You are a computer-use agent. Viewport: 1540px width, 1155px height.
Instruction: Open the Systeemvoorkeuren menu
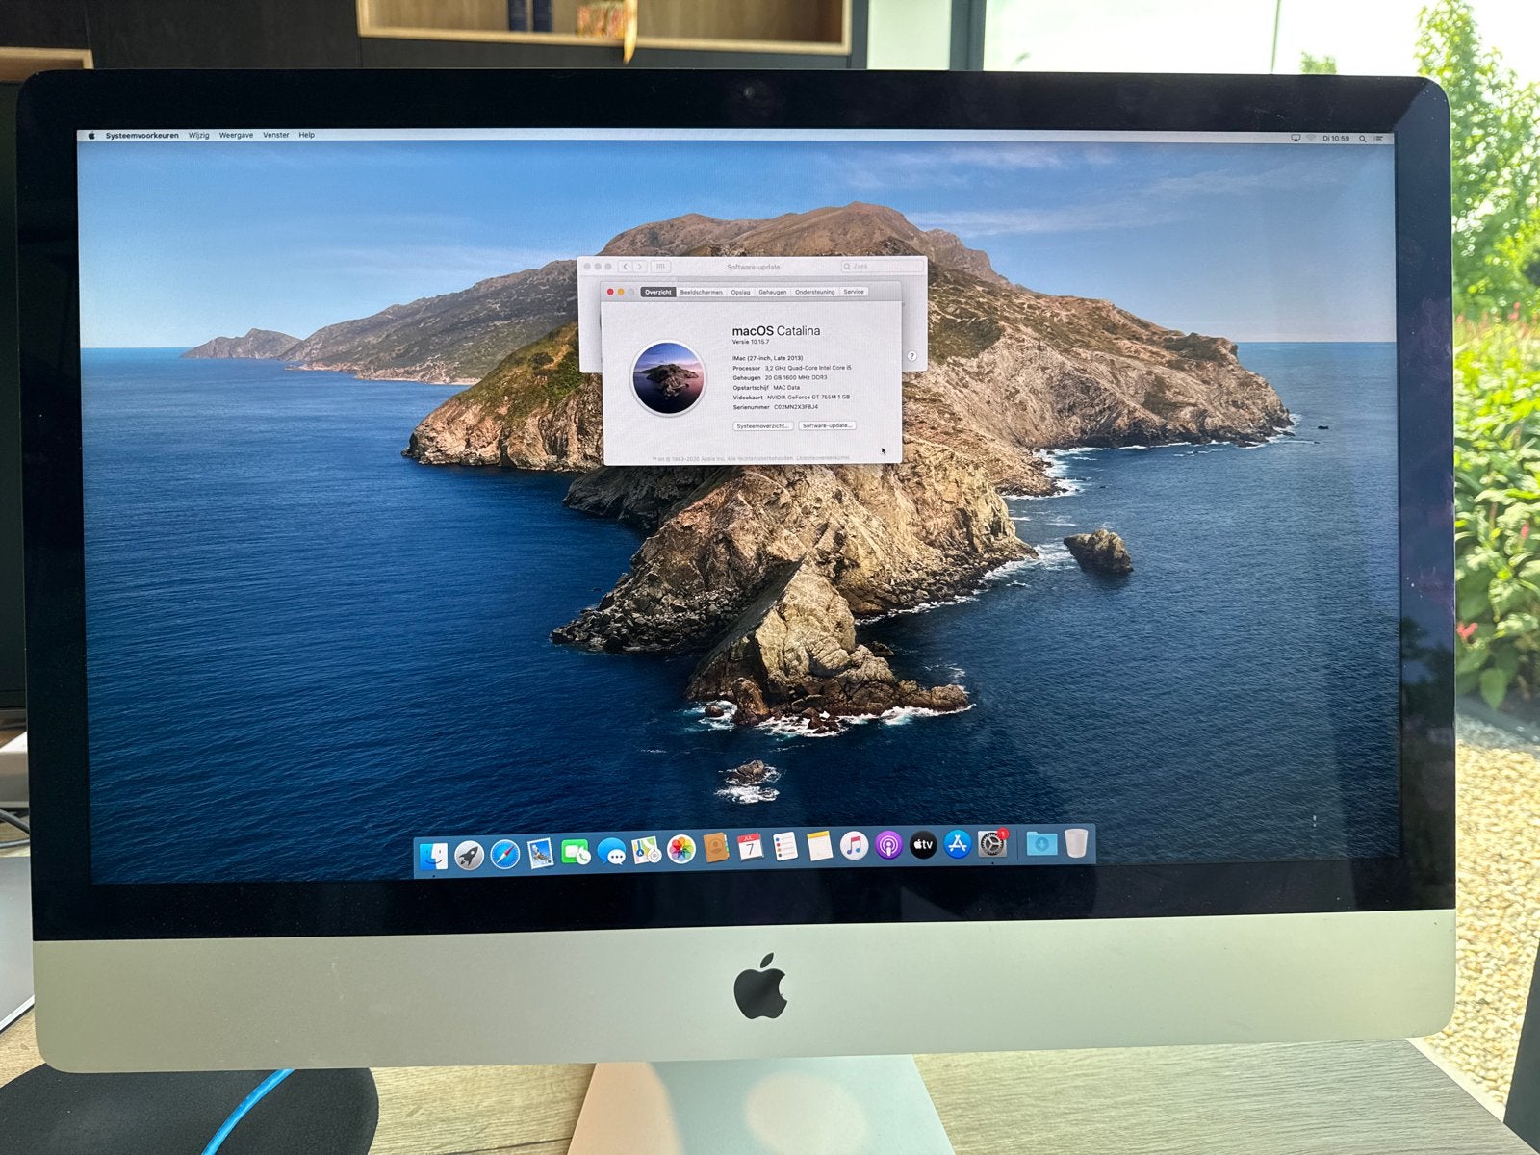[x=141, y=136]
